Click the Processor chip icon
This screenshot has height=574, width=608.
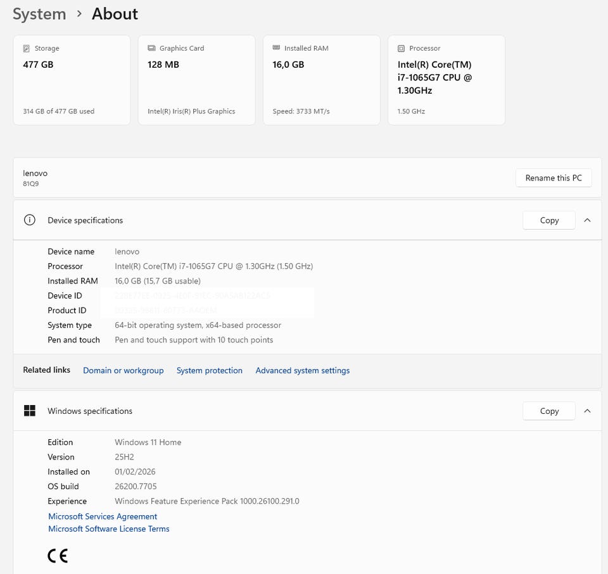click(401, 48)
